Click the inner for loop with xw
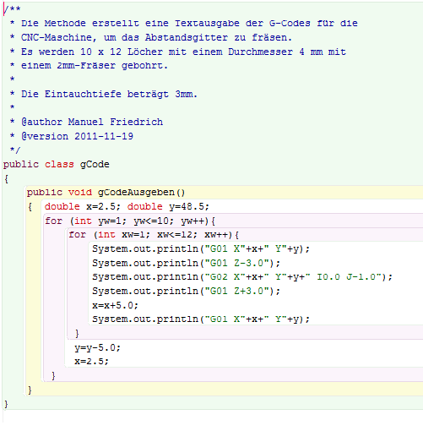The image size is (423, 431). click(x=154, y=235)
